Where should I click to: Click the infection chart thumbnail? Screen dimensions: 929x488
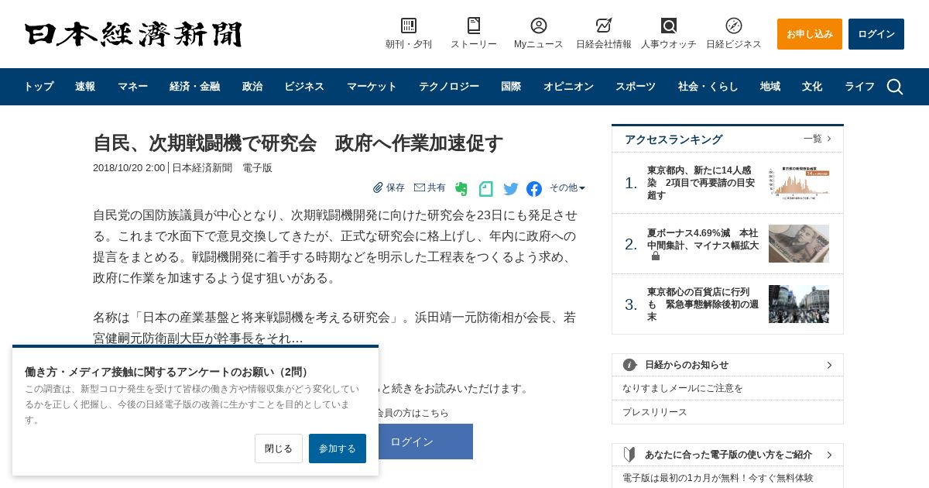pyautogui.click(x=799, y=183)
